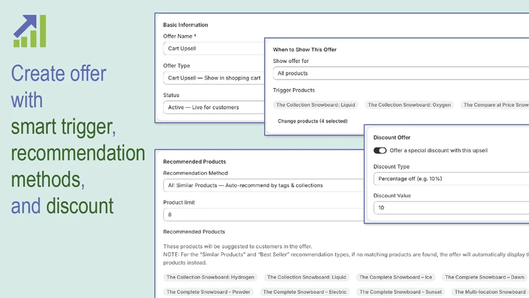
Task: Click tag The Complete Snowboard – Dawn
Action: [485, 277]
